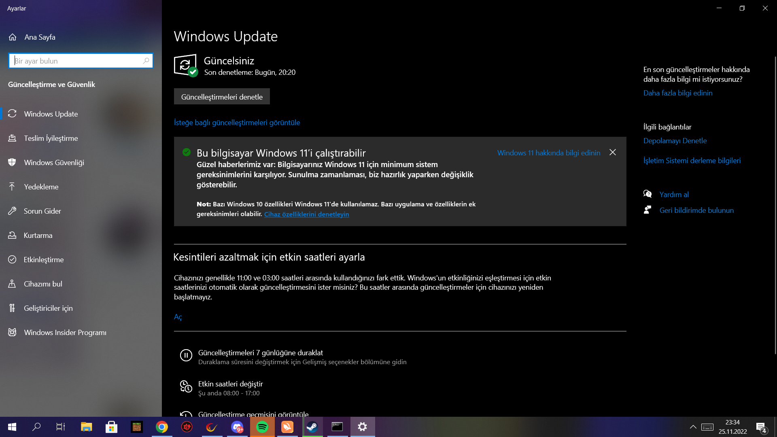
Task: Select Sorun Gider wrench item
Action: pyautogui.click(x=12, y=211)
